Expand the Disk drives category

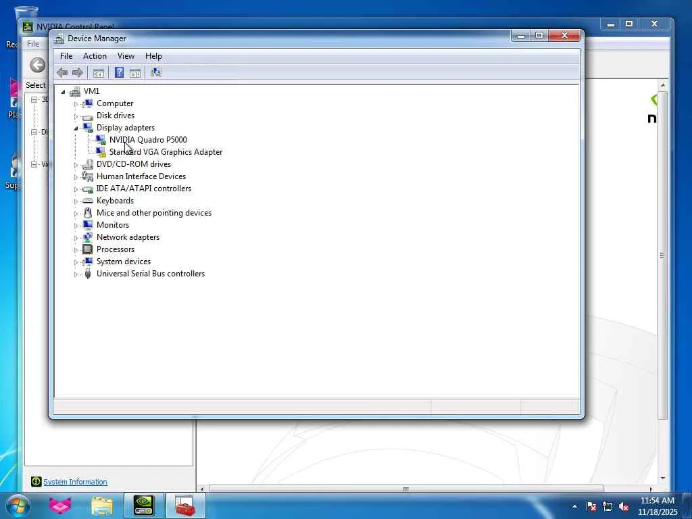pos(76,116)
